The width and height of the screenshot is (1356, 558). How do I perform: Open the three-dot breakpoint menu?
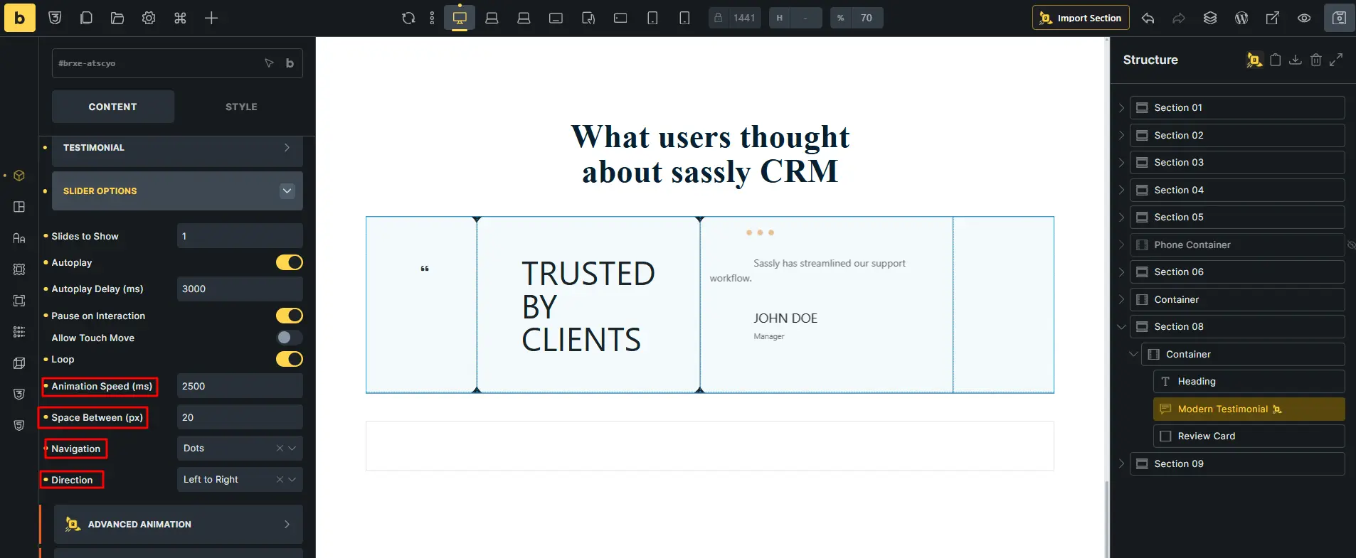click(432, 18)
